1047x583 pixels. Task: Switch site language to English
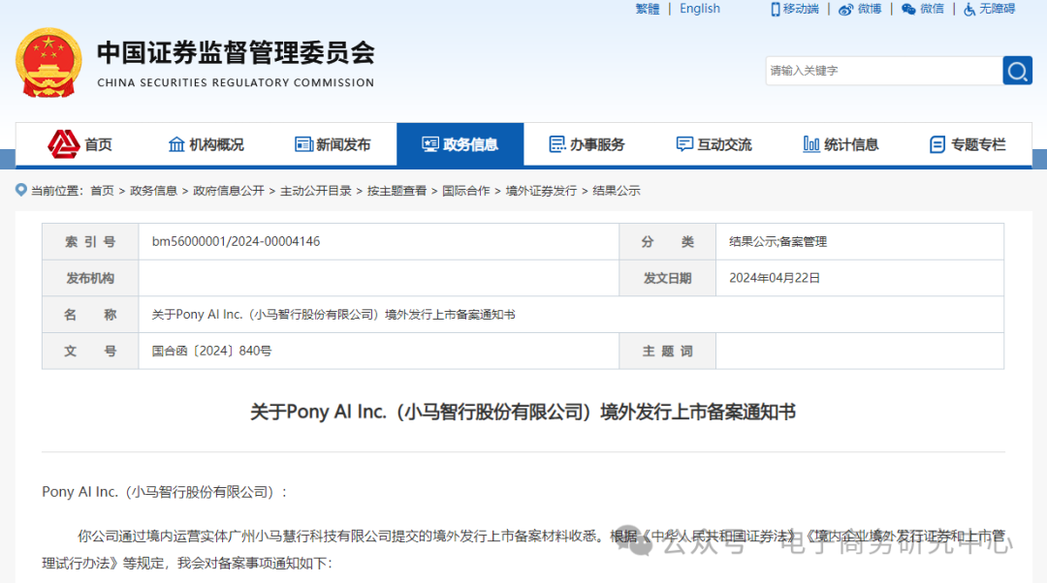point(699,9)
